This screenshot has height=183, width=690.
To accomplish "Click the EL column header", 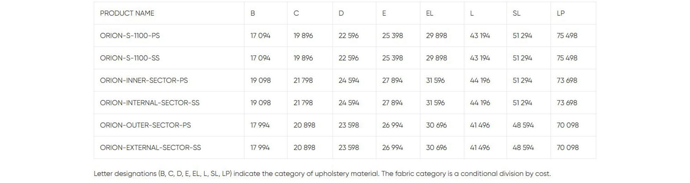I will [x=430, y=13].
